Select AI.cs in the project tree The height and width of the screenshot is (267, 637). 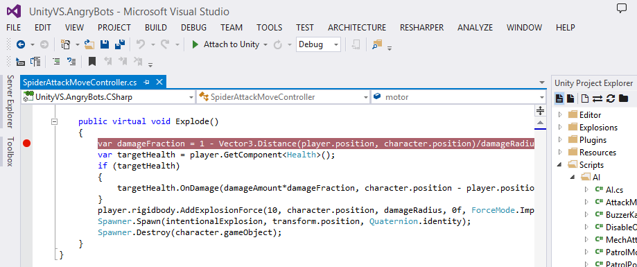pos(614,190)
